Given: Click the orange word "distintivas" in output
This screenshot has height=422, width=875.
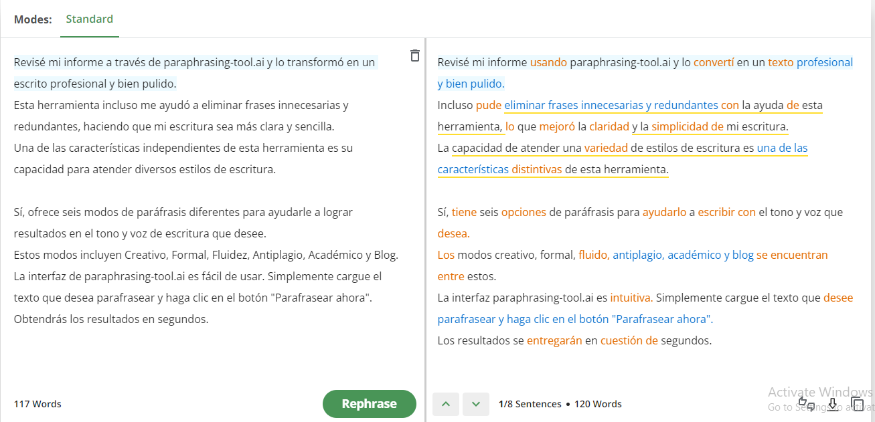Looking at the screenshot, I should tap(537, 169).
